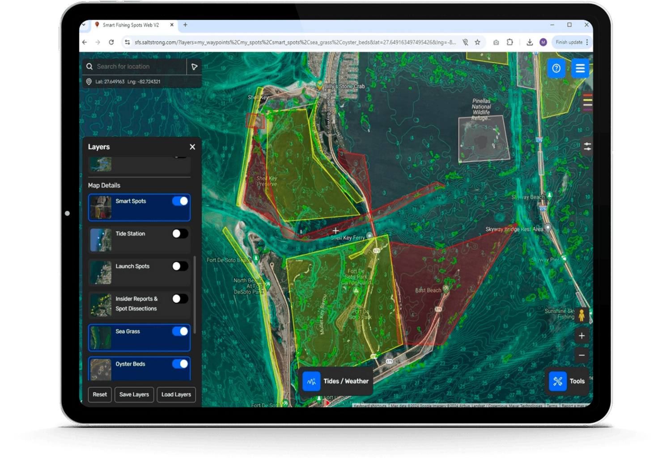Zoom in with the plus button
The width and height of the screenshot is (671, 462).
click(x=582, y=336)
